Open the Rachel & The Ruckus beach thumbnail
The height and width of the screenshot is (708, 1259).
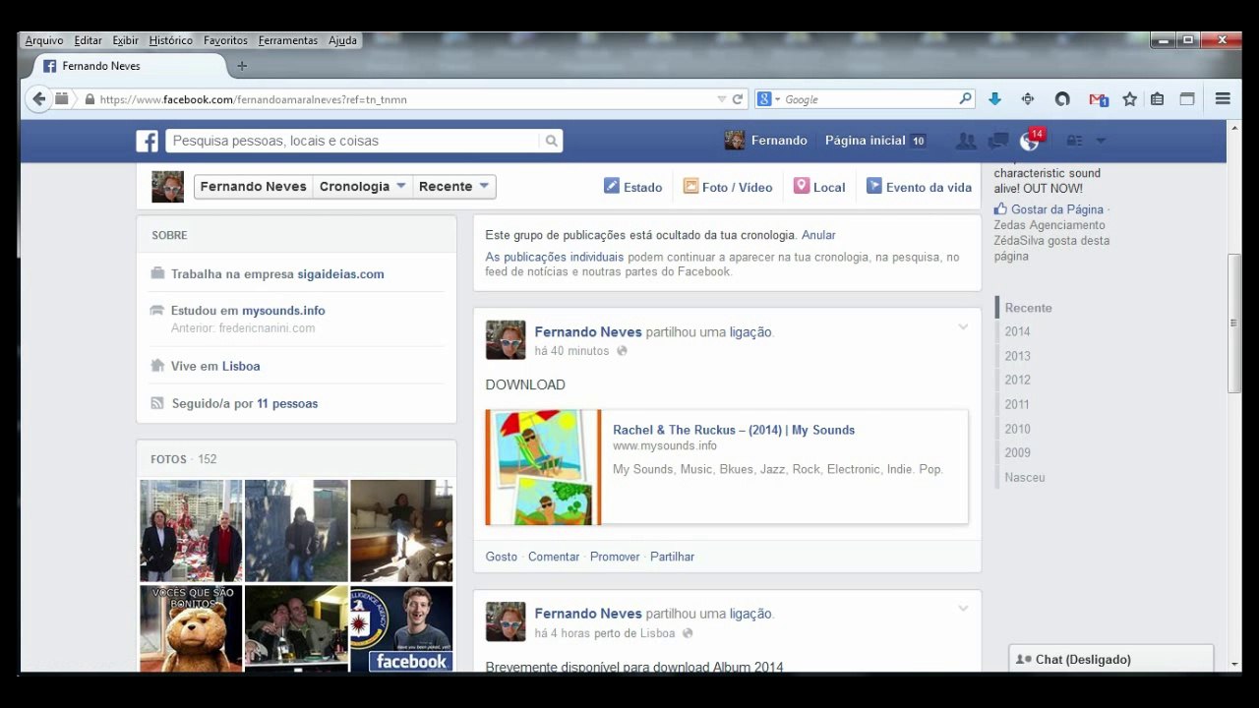click(x=543, y=467)
